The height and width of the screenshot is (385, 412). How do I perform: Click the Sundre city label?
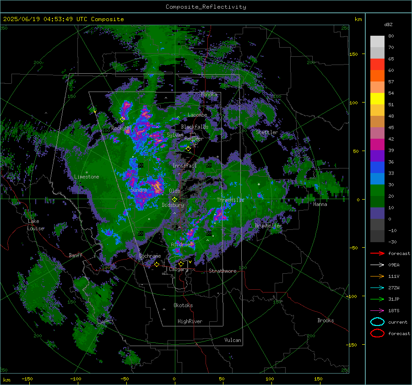pos(139,190)
